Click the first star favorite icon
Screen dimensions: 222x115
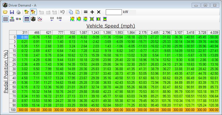[26, 12]
